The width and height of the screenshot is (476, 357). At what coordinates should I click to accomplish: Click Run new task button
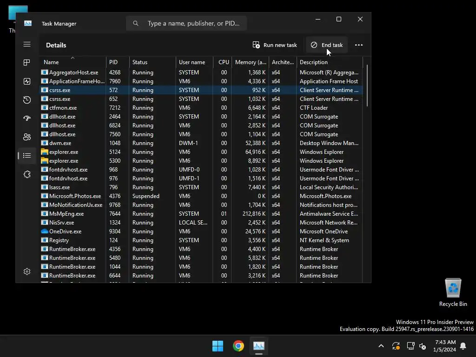pyautogui.click(x=275, y=45)
